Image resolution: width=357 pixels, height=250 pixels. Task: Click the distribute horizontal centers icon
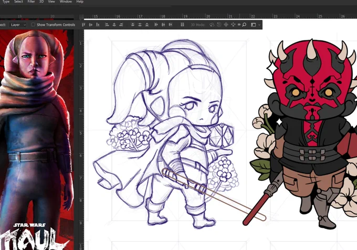pyautogui.click(x=163, y=25)
